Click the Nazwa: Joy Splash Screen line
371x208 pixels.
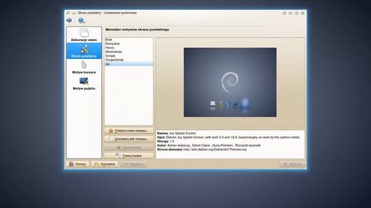click(176, 133)
